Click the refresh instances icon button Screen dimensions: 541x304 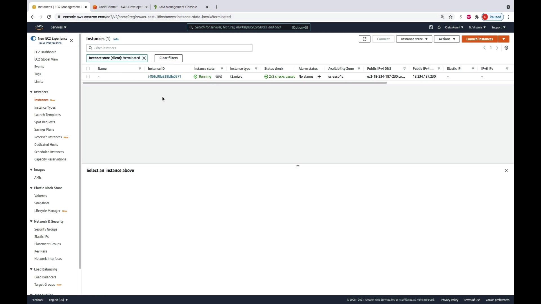pyautogui.click(x=364, y=39)
